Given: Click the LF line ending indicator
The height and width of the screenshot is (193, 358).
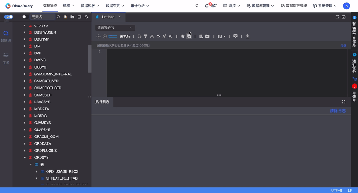Looking at the screenshot, I should point(350,190).
